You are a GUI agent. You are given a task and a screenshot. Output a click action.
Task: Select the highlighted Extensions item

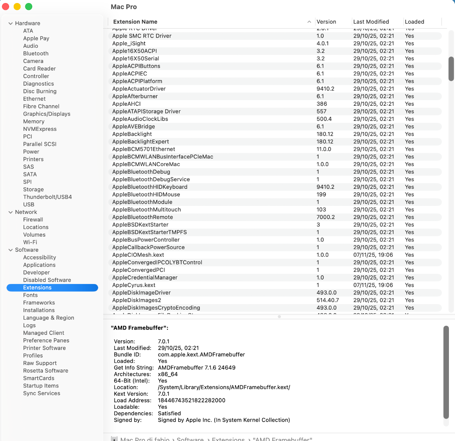(x=52, y=288)
